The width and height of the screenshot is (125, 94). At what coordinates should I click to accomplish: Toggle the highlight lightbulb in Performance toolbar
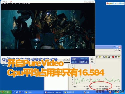pyautogui.click(x=100, y=57)
